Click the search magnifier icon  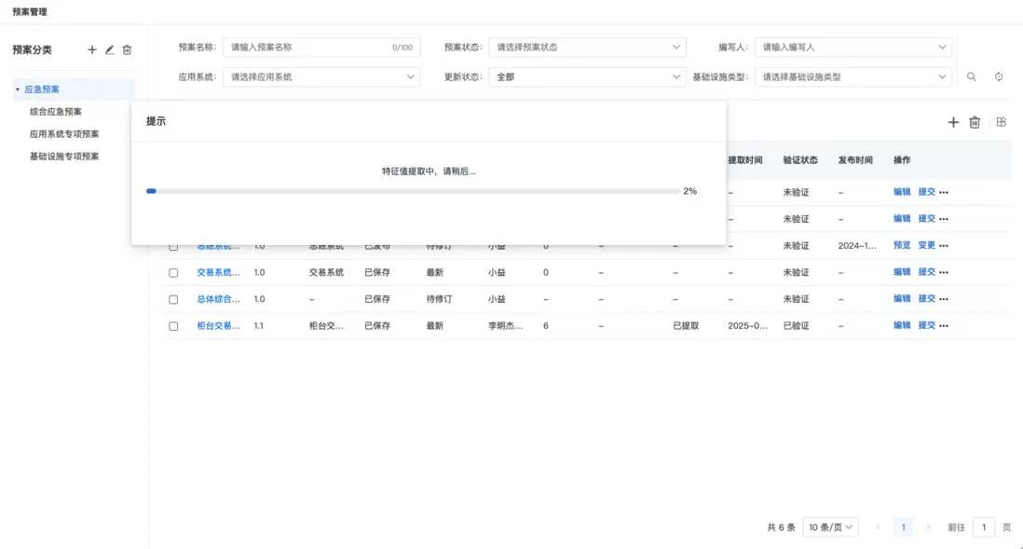(972, 77)
